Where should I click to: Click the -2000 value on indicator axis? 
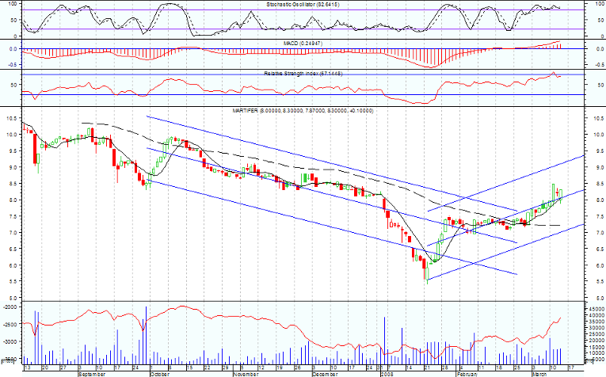(x=10, y=307)
